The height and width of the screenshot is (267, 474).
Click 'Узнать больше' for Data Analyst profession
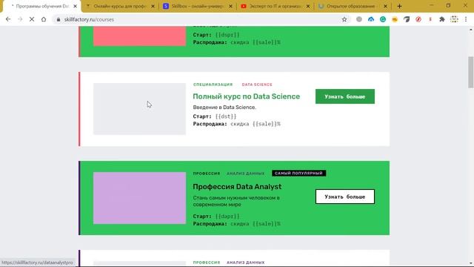[345, 197]
